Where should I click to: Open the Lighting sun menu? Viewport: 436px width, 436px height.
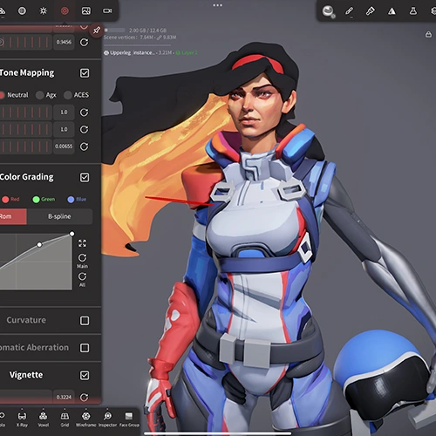(x=44, y=11)
